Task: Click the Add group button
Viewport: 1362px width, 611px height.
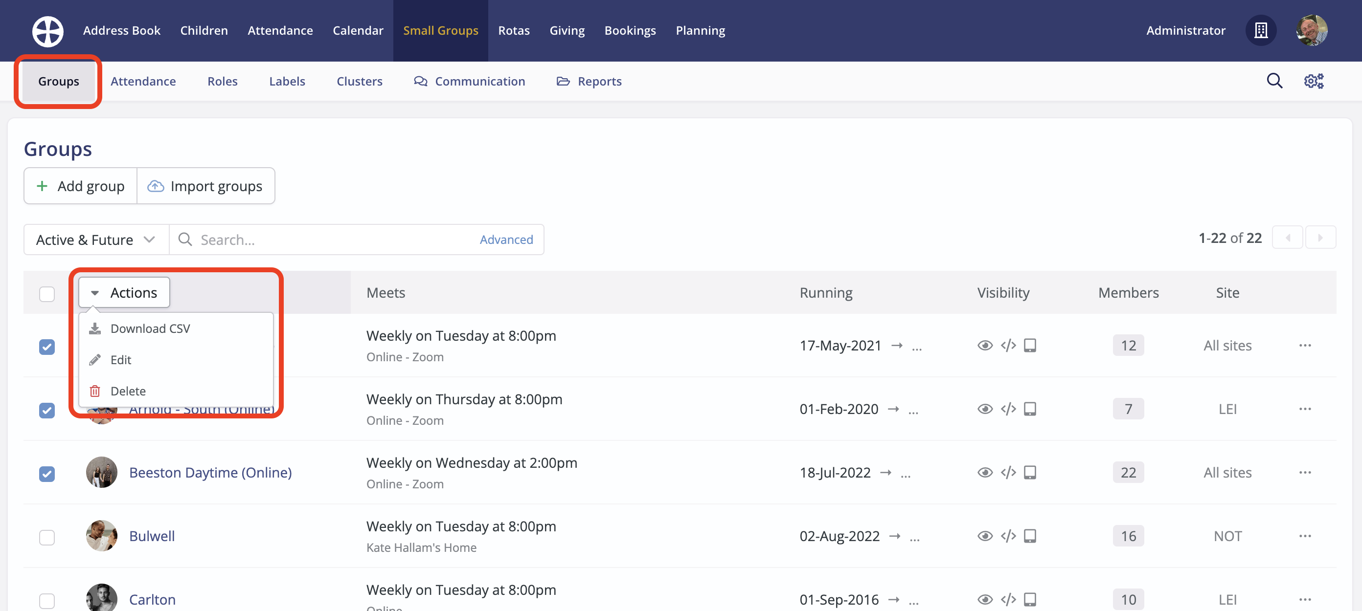Action: (x=80, y=185)
